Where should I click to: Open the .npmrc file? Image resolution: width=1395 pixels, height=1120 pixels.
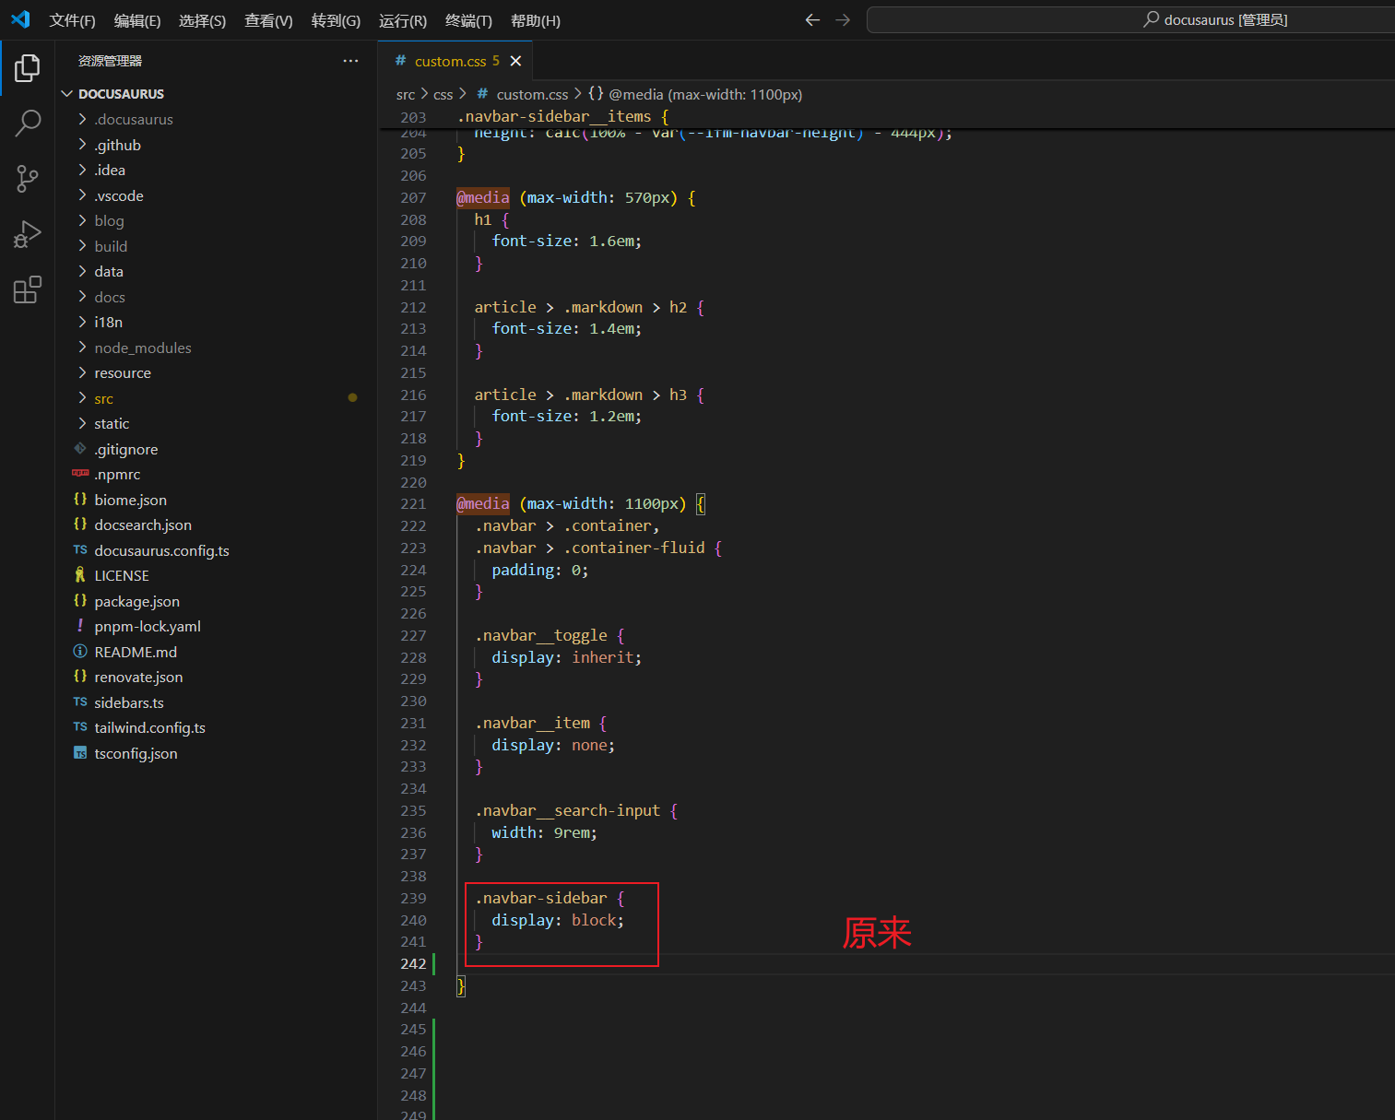(x=216, y=474)
